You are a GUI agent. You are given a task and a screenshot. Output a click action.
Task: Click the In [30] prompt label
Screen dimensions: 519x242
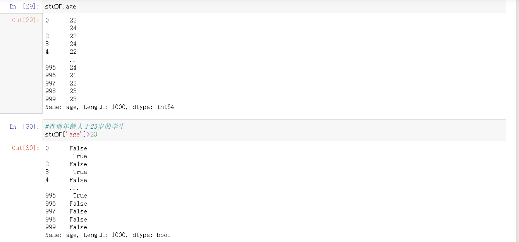point(24,127)
